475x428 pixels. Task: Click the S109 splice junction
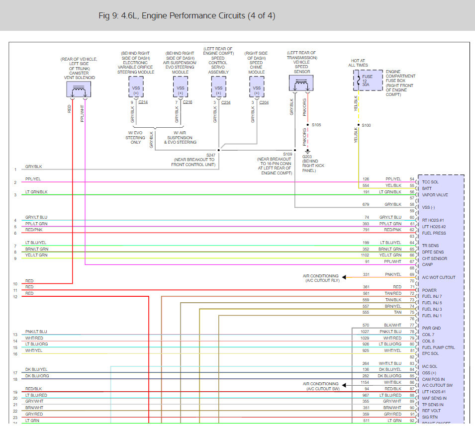click(x=295, y=150)
